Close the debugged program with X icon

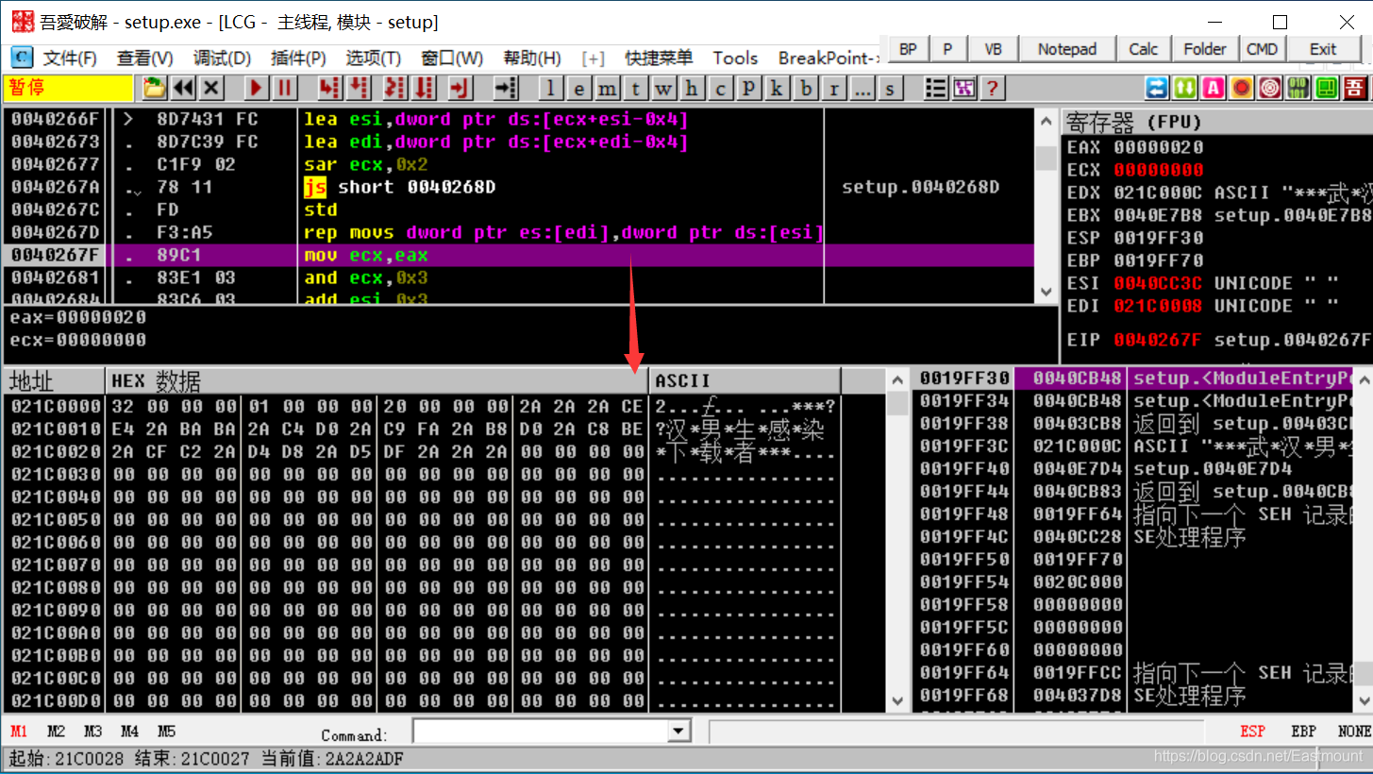pyautogui.click(x=211, y=88)
